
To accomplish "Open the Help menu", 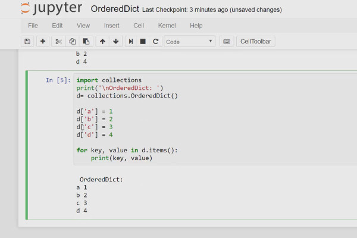I will [196, 26].
